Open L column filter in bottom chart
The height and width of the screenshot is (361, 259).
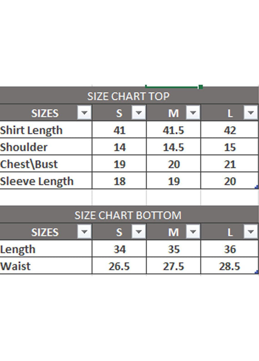[250, 232]
